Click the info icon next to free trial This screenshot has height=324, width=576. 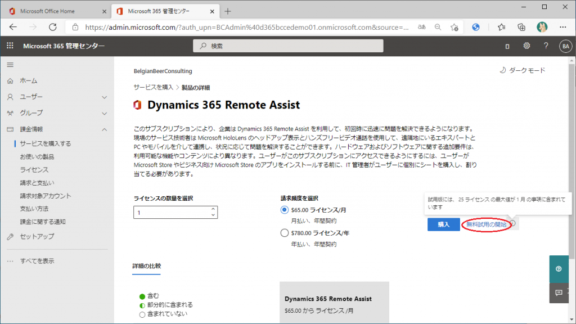click(513, 223)
